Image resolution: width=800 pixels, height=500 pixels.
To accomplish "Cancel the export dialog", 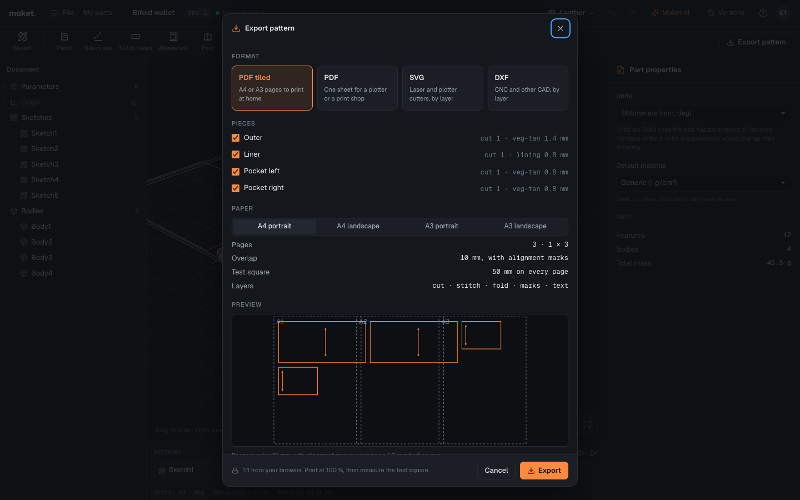I will (496, 471).
